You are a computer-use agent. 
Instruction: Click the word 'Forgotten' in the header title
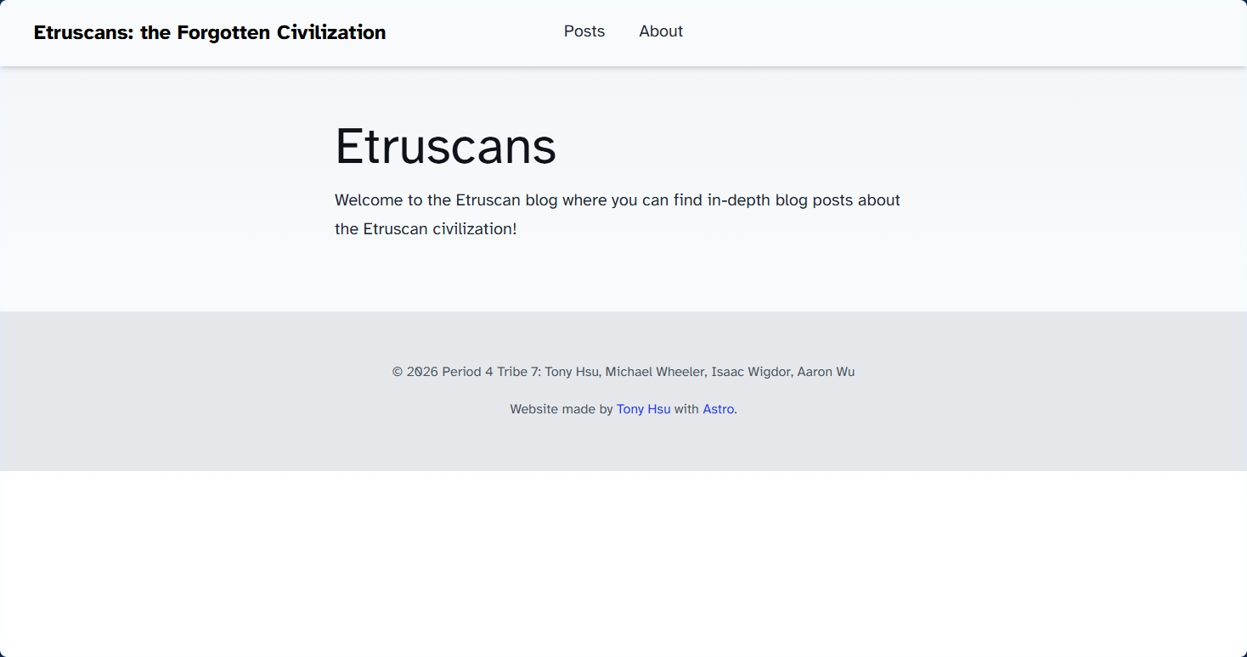point(223,32)
